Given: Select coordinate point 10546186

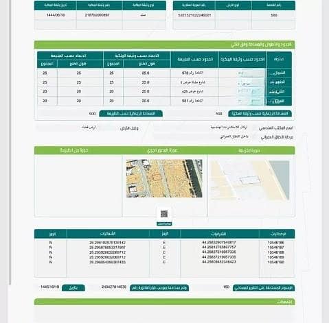Looking at the screenshot, I should click(x=276, y=243).
